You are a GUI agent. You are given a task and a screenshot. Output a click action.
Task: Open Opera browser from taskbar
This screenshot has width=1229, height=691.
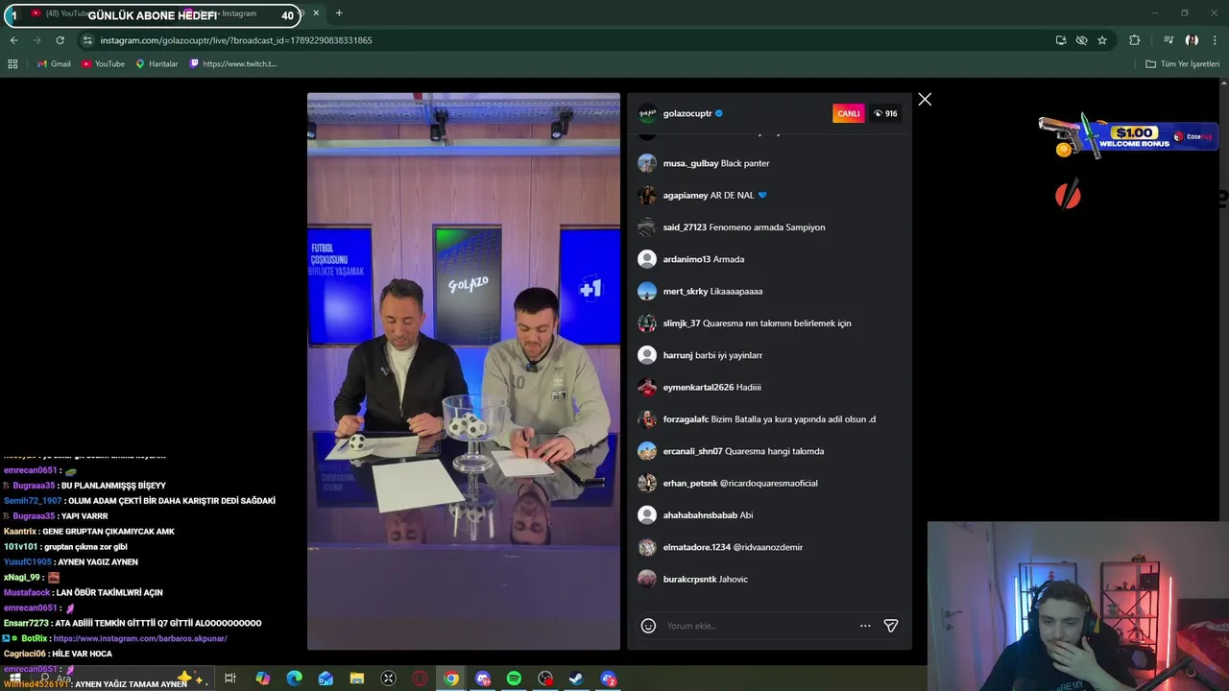coord(420,679)
